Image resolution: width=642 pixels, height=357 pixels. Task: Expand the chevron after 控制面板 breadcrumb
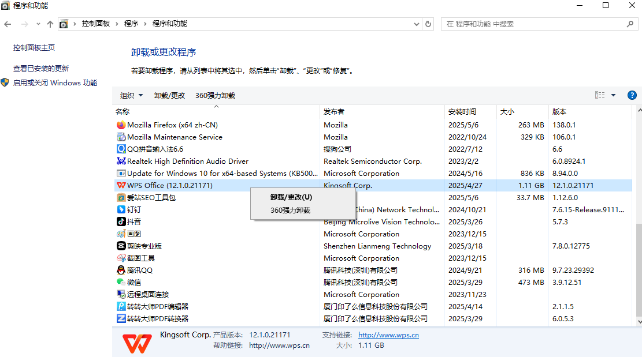(117, 24)
